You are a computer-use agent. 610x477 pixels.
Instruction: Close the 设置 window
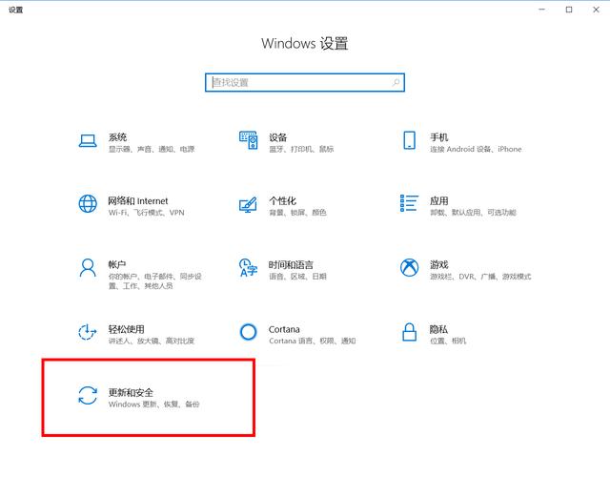[x=596, y=10]
